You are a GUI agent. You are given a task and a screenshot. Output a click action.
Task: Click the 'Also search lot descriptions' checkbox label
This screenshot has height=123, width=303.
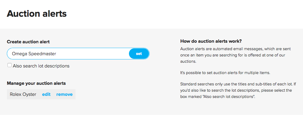tap(41, 66)
